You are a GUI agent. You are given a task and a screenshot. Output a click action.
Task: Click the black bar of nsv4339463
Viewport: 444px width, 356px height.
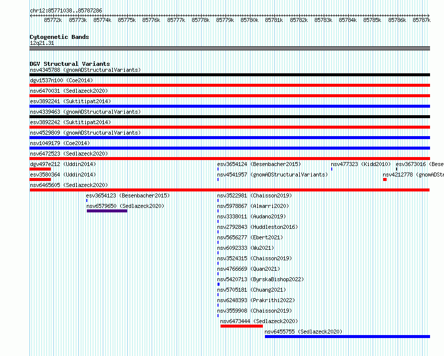pos(229,117)
